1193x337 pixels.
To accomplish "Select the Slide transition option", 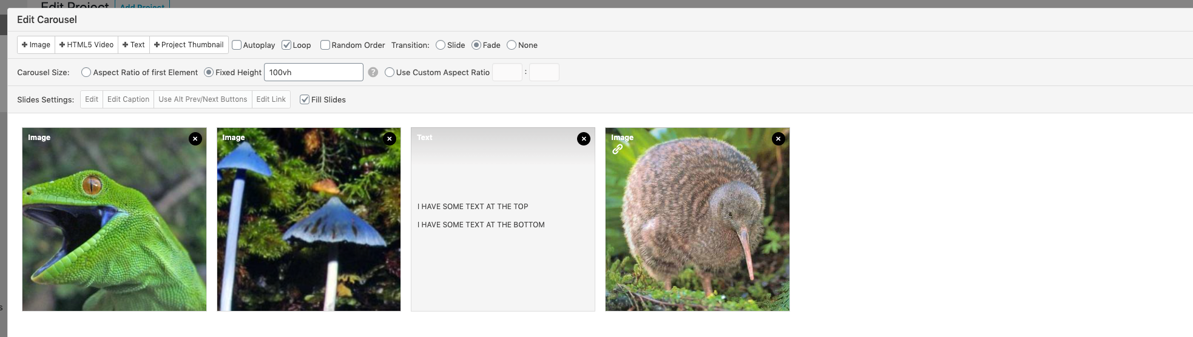I will pos(441,45).
